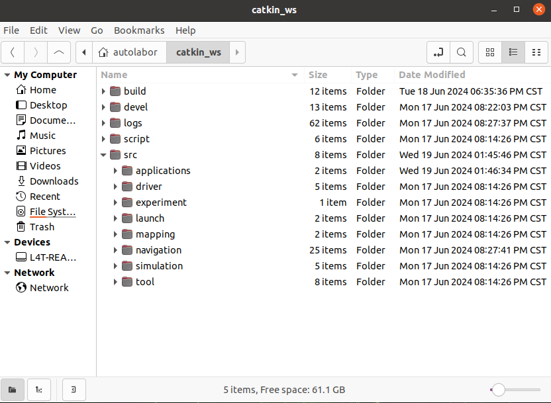551x403 pixels.
Task: Click the toggle location entry icon
Action: point(438,52)
